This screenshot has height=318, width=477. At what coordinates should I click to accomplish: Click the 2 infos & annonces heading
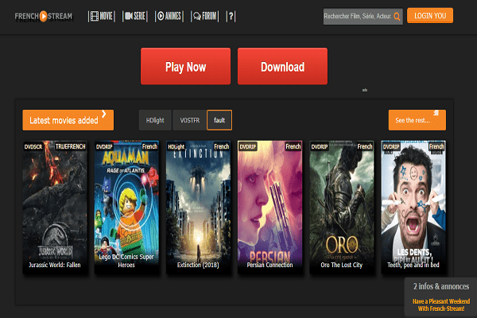pyautogui.click(x=441, y=287)
